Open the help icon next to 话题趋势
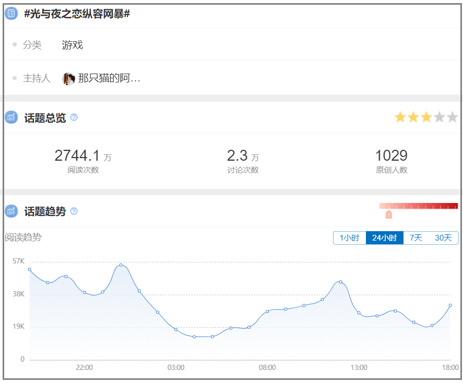Viewport: 463px width, 383px height. pyautogui.click(x=74, y=211)
